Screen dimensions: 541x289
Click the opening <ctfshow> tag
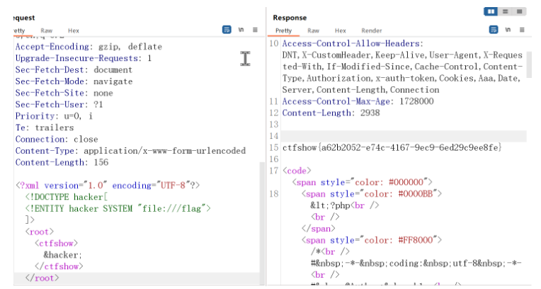56,244
